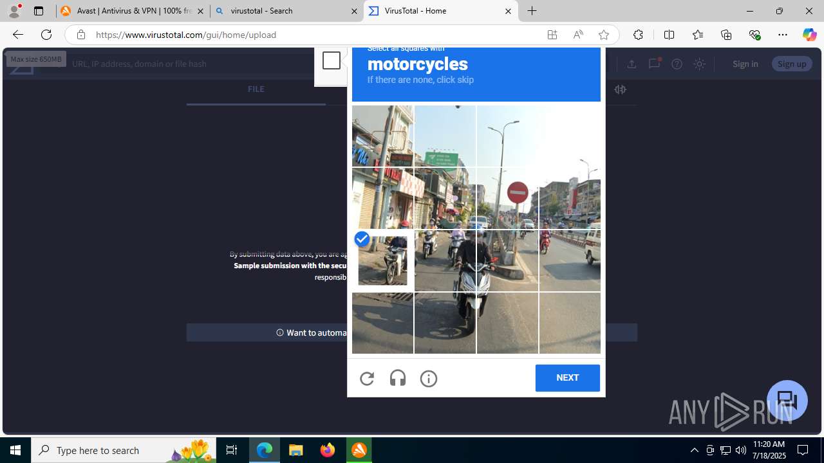Get an audio challenge via headphones icon
The image size is (824, 463).
(398, 378)
